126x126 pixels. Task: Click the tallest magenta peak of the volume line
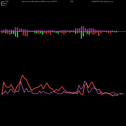pyautogui.click(x=85, y=81)
